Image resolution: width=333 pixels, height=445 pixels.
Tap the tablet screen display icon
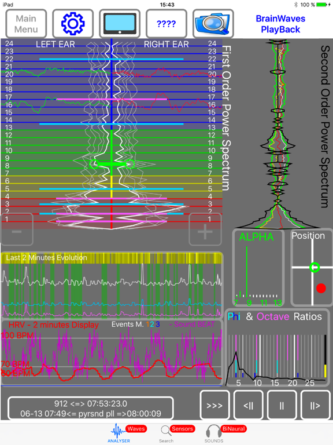point(120,24)
